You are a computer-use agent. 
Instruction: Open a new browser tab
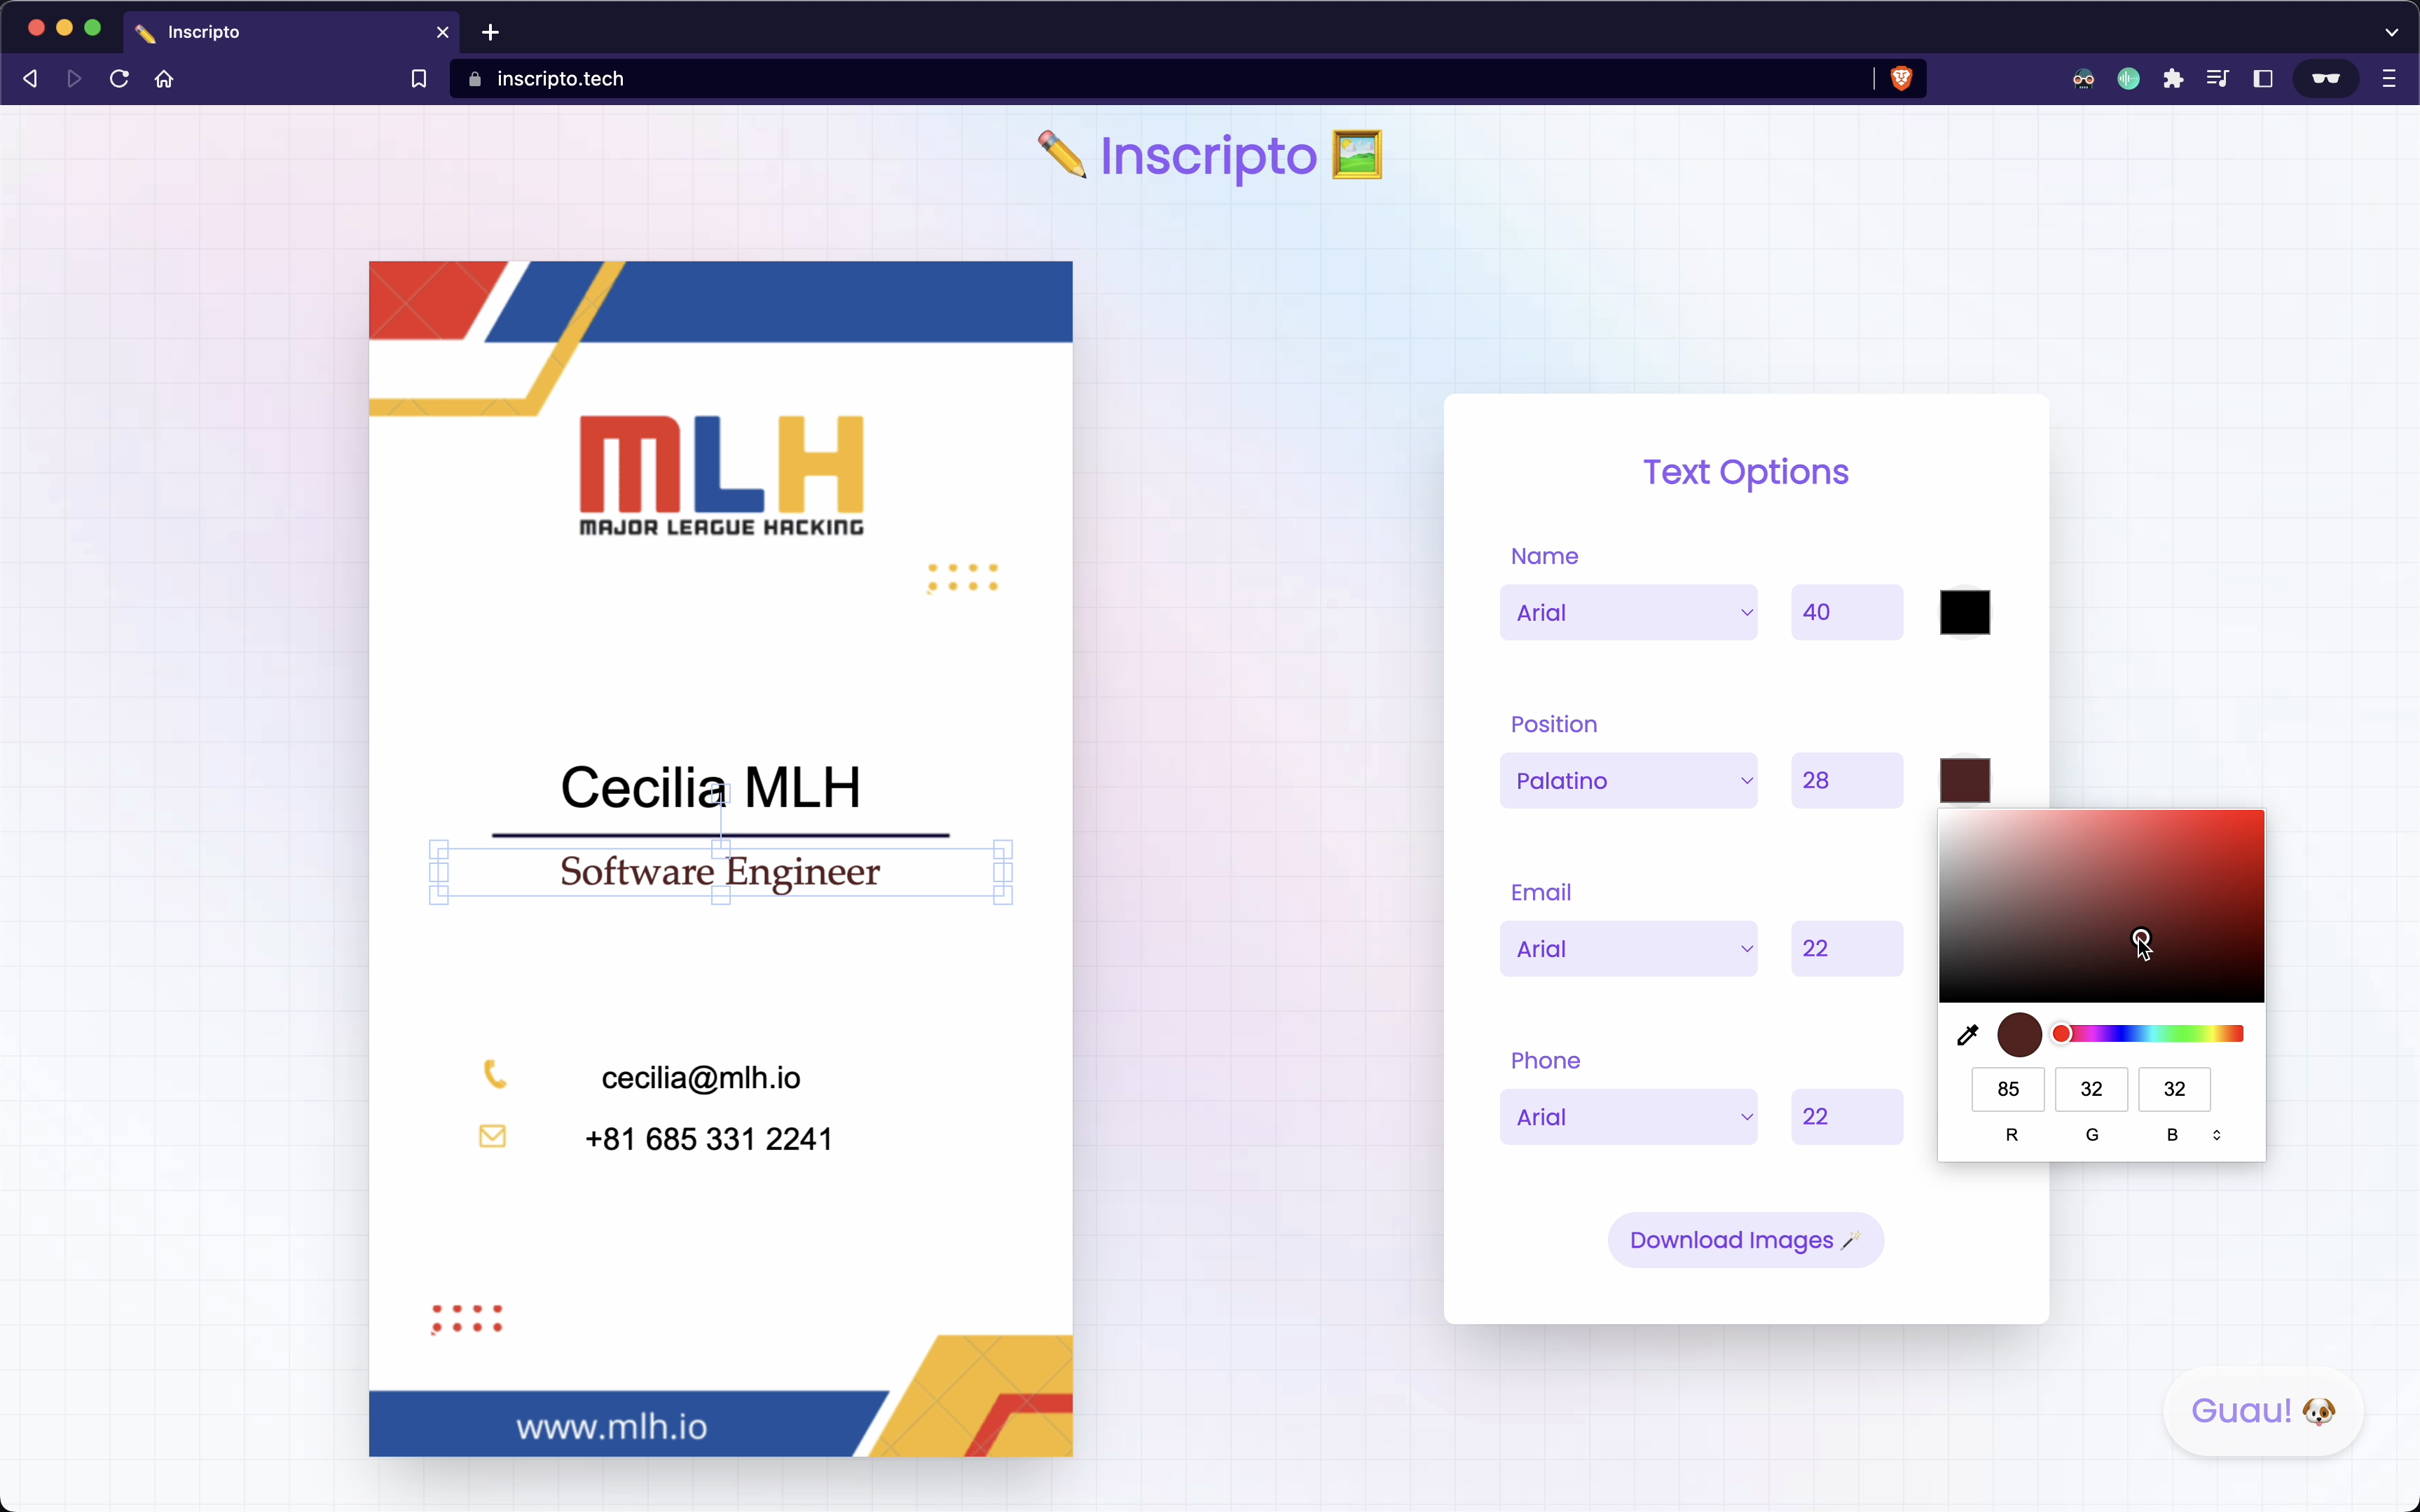(490, 32)
